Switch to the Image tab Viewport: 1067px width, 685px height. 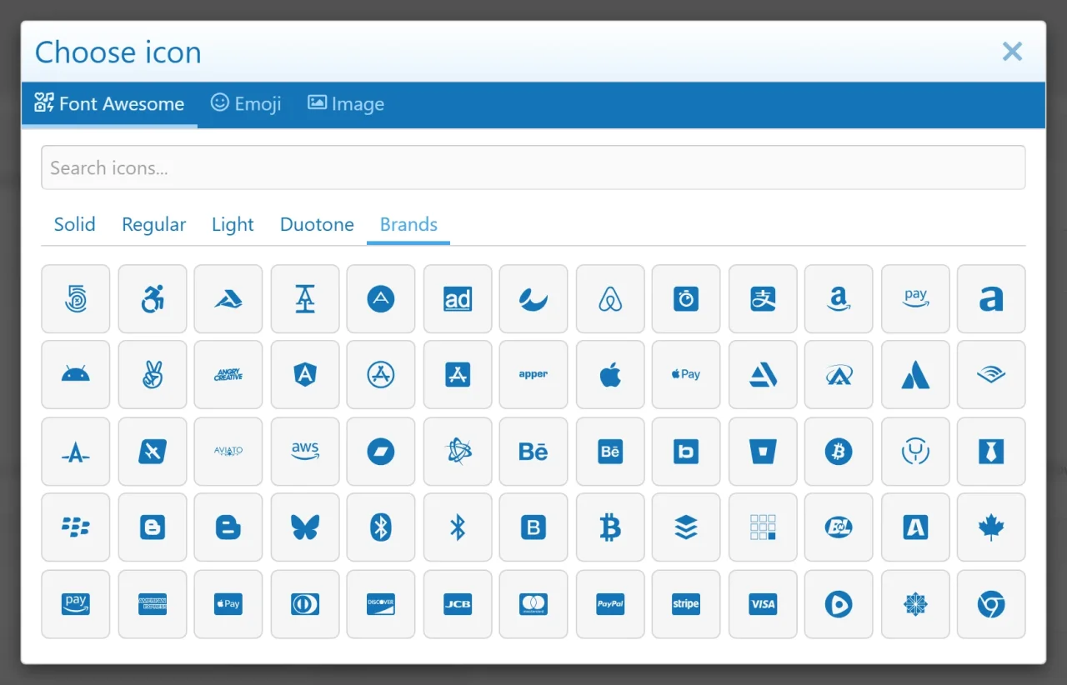(x=346, y=104)
